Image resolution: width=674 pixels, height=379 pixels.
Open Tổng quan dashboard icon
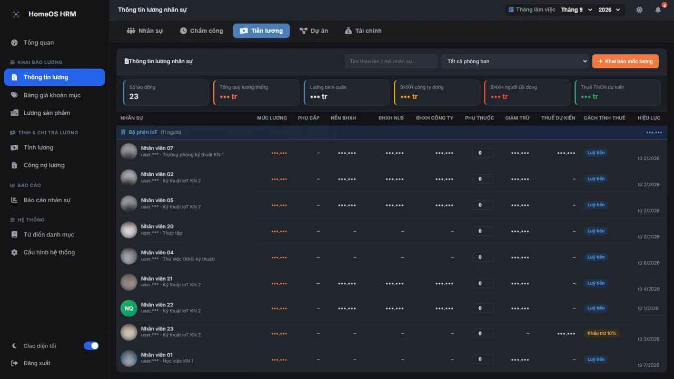14,43
